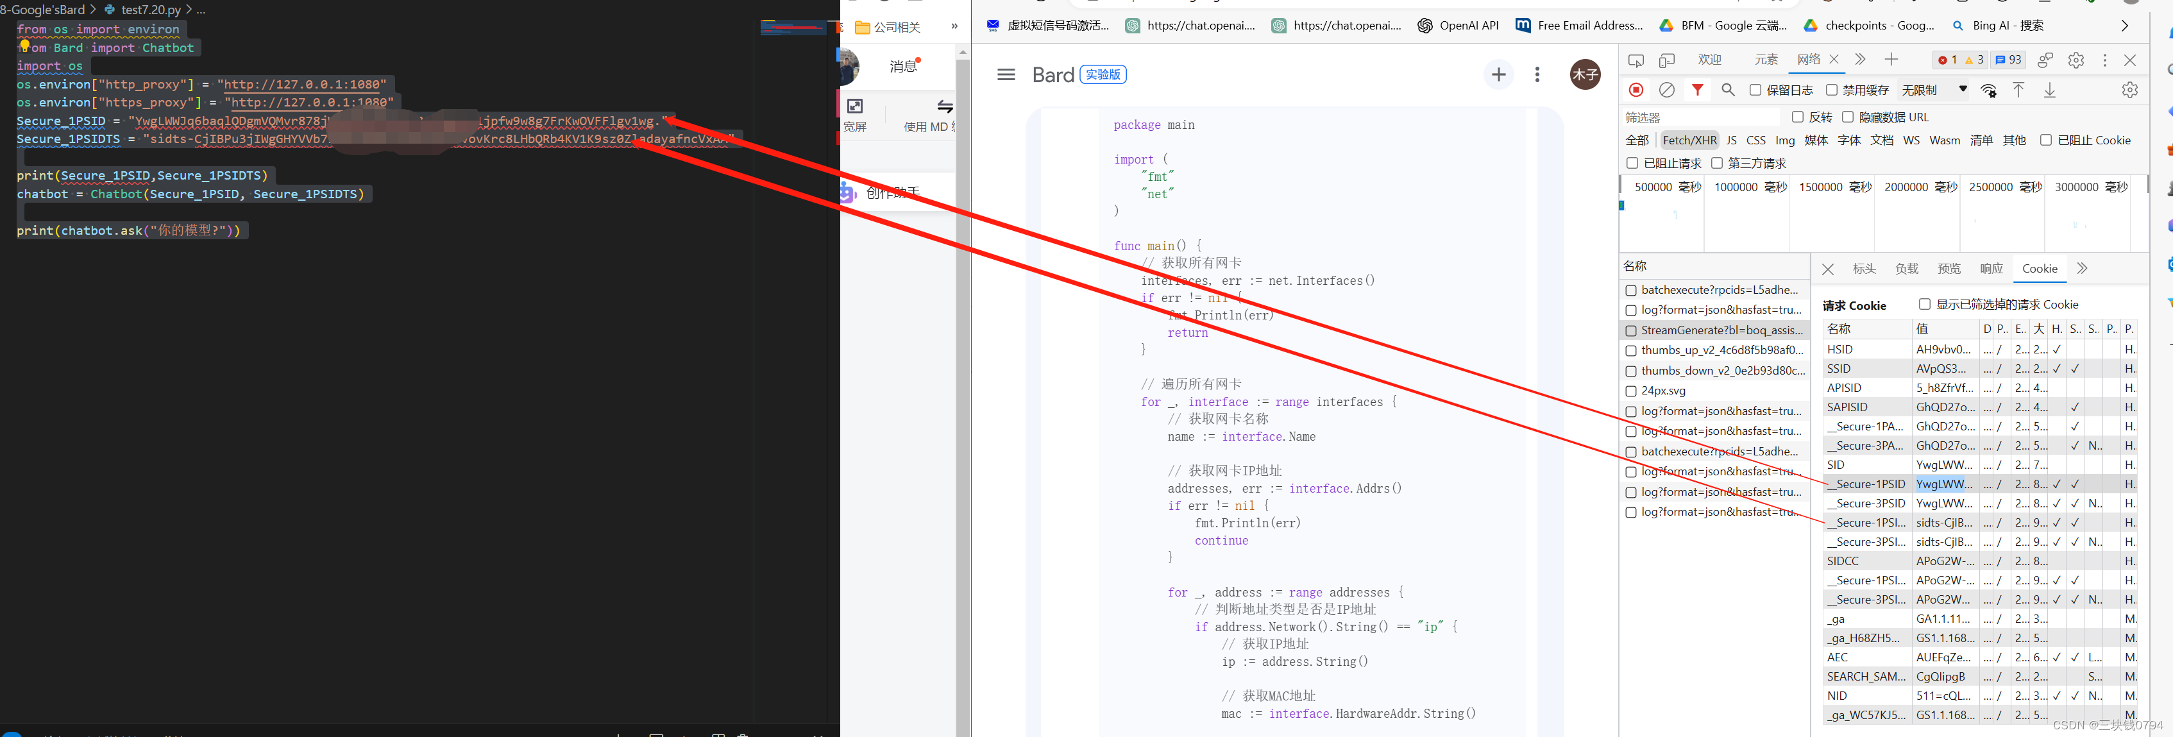Open the network conditions Wi-Fi gear icon
Image resolution: width=2173 pixels, height=737 pixels.
click(x=1988, y=90)
